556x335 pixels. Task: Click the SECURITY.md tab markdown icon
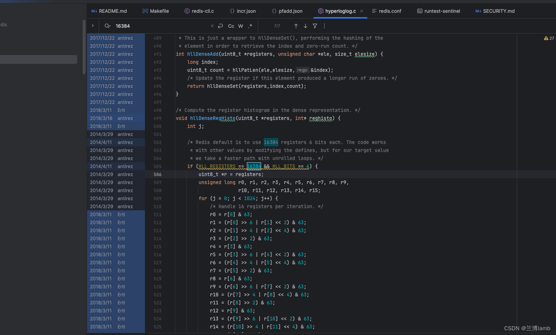(x=478, y=11)
